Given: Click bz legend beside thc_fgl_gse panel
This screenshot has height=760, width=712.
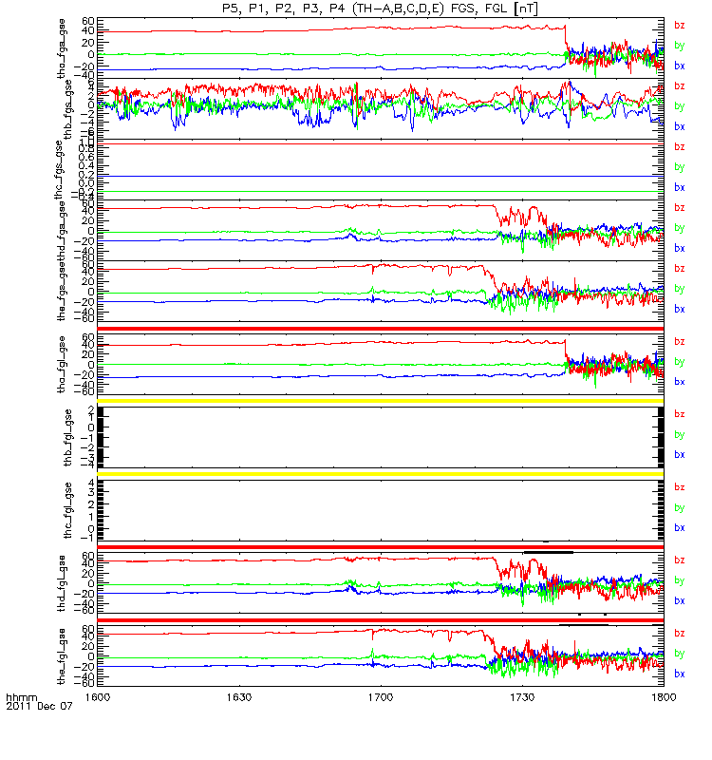Looking at the screenshot, I should (x=680, y=487).
